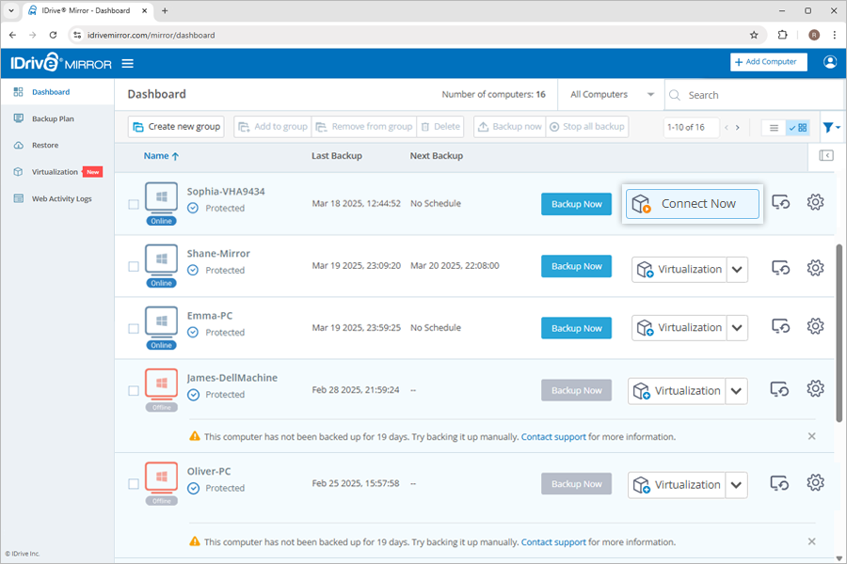Click Contact support link under James-DellMachine
This screenshot has width=847, height=564.
pyautogui.click(x=553, y=436)
